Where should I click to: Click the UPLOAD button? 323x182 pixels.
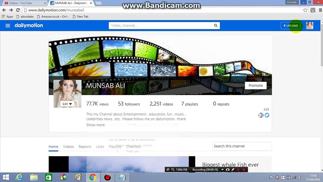pyautogui.click(x=291, y=26)
